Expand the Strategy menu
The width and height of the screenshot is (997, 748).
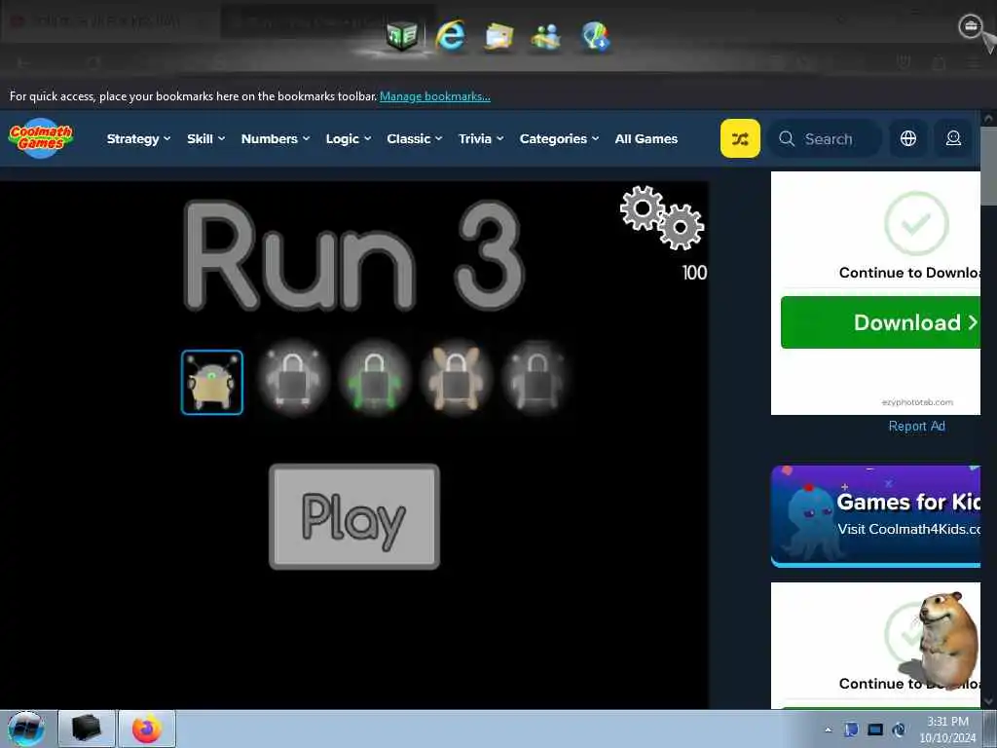[x=138, y=138]
